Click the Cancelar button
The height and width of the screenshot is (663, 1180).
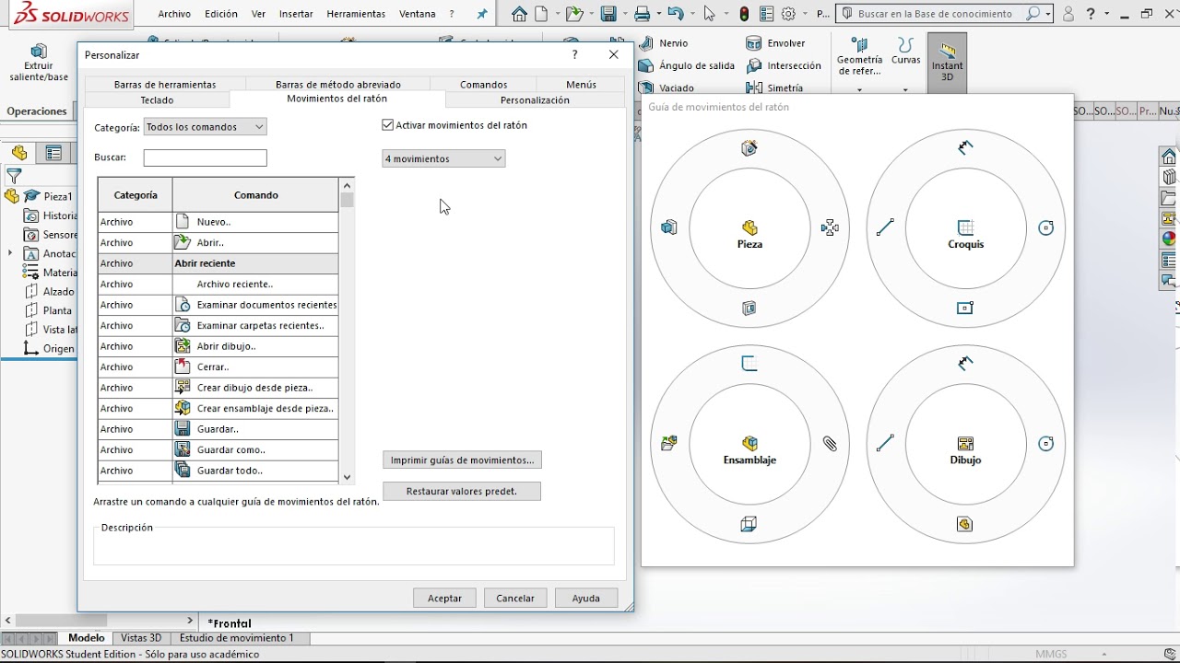pyautogui.click(x=515, y=598)
